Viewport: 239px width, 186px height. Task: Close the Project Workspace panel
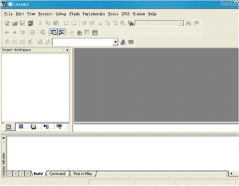click(x=67, y=50)
